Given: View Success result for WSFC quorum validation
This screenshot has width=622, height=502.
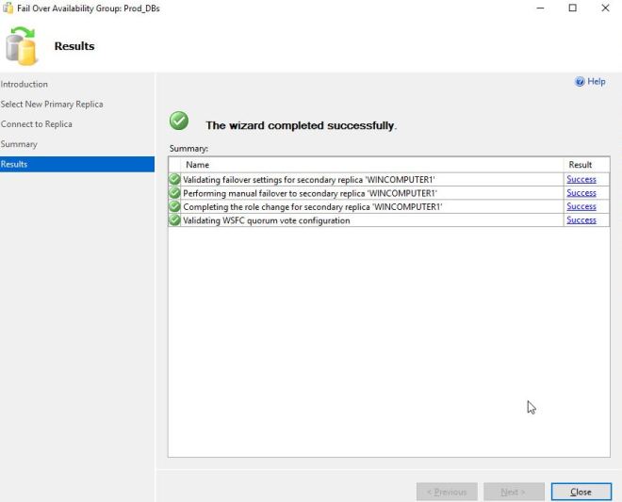Looking at the screenshot, I should tap(581, 220).
